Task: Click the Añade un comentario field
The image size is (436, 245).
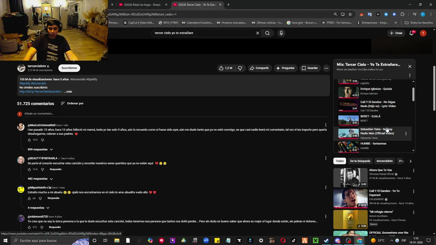Action: coord(175,114)
